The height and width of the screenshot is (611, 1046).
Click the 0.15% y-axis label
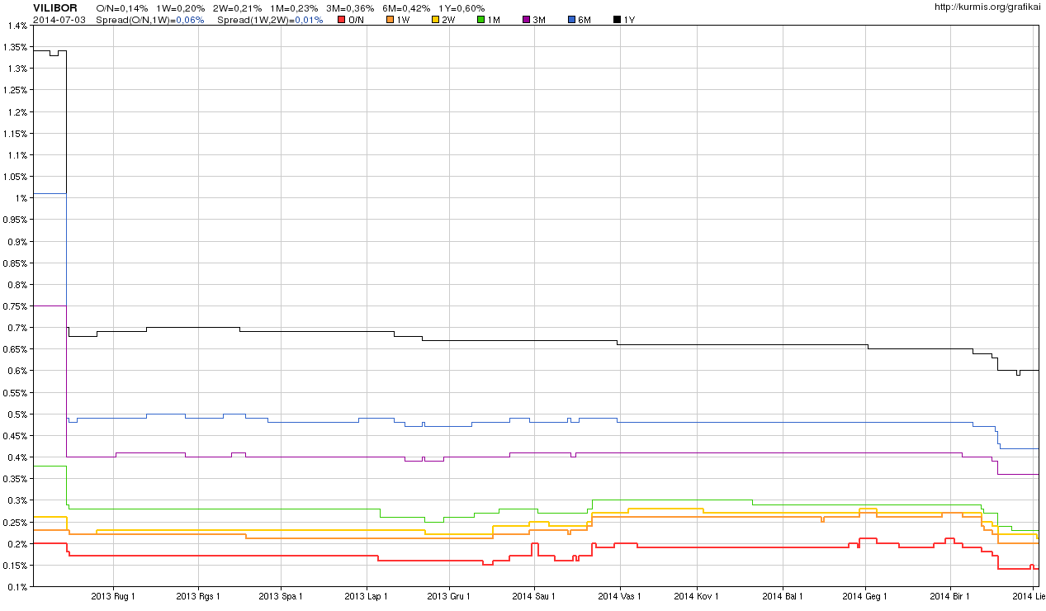click(15, 565)
